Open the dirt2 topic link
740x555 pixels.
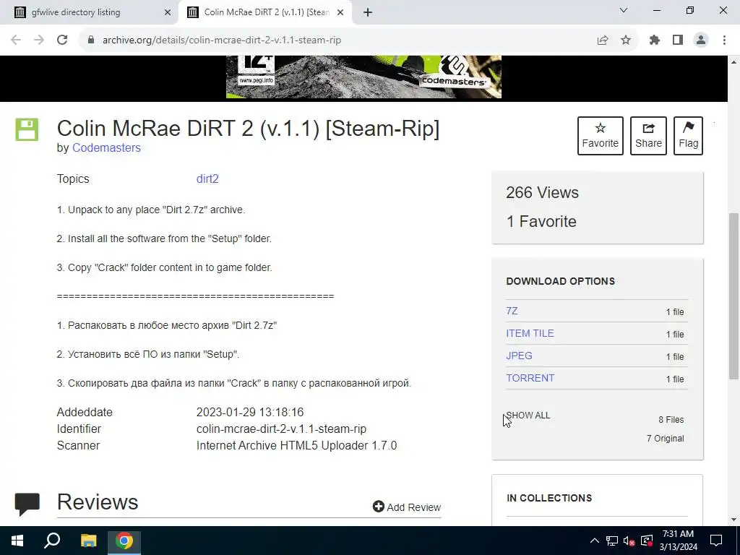(x=207, y=179)
